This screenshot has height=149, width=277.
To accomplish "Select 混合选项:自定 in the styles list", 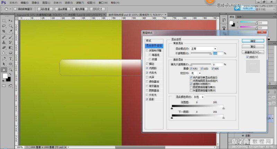I will (154, 46).
